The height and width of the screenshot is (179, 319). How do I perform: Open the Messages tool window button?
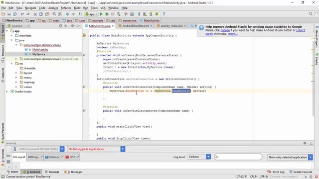point(73,172)
